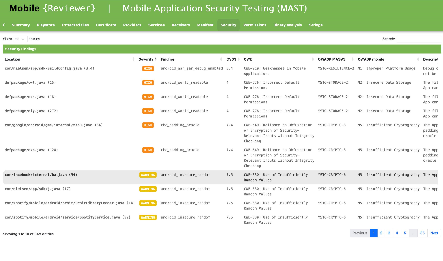Sort by the CWE column header
This screenshot has height=261, width=443.
coord(248,59)
